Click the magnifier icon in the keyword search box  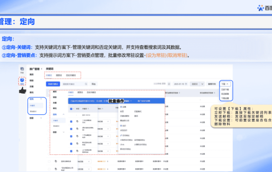tap(86, 84)
